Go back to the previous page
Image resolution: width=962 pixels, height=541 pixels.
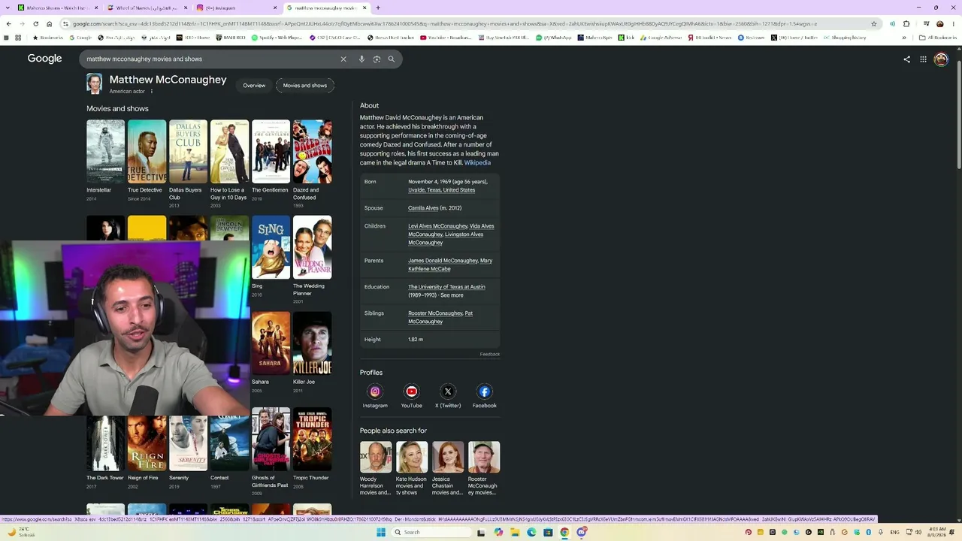[x=8, y=24]
